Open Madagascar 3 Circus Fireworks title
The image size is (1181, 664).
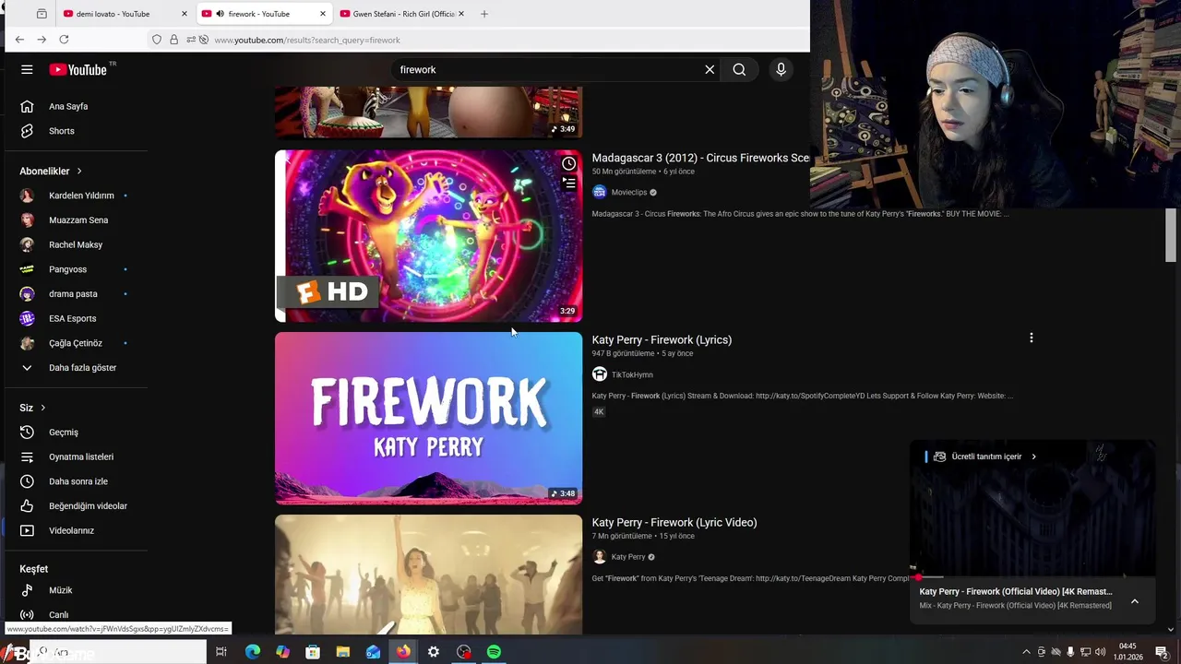700,158
